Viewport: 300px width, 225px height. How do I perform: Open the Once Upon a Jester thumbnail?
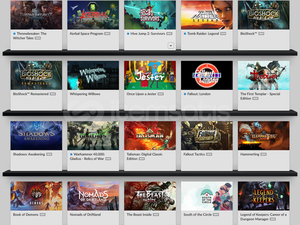(150, 75)
